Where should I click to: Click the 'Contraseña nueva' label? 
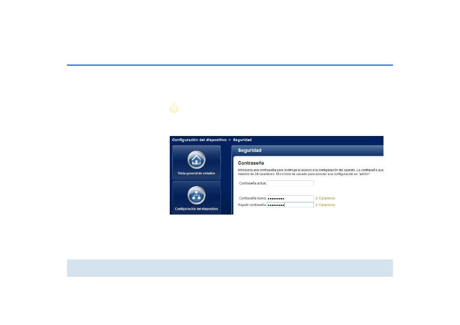click(252, 198)
